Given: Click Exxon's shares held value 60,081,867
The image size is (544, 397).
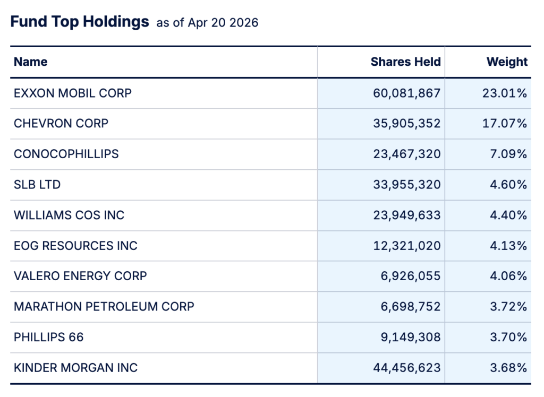Looking at the screenshot, I should click(x=407, y=93).
